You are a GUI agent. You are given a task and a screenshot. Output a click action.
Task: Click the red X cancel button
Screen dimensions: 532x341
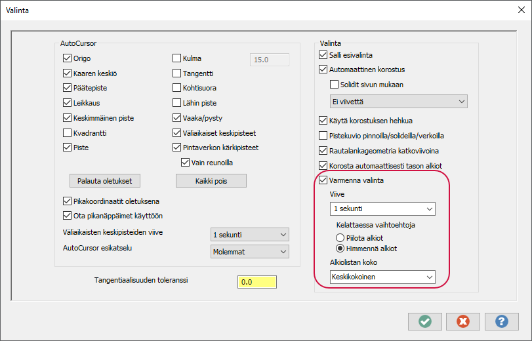(x=462, y=321)
